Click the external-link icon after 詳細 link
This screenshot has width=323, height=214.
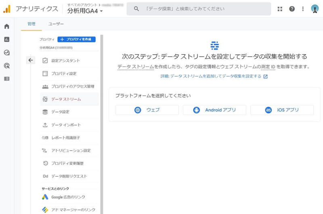[x=266, y=76]
